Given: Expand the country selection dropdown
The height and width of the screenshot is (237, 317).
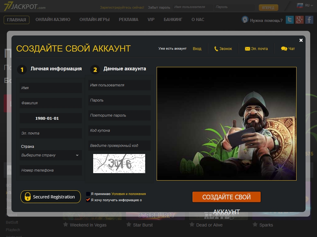Looking at the screenshot, I should 51,155.
